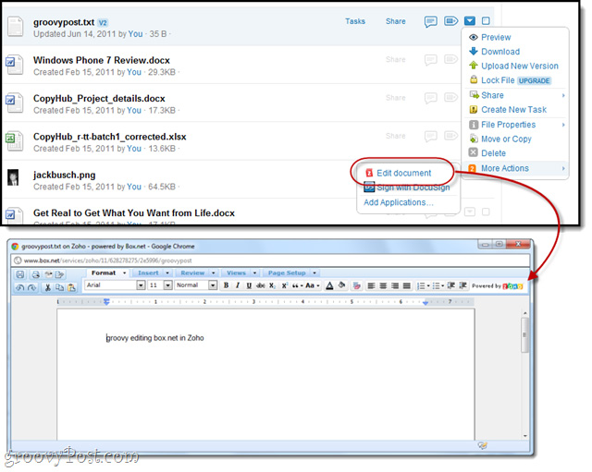Click Sign with DocuSign
The height and width of the screenshot is (472, 592).
pos(407,188)
